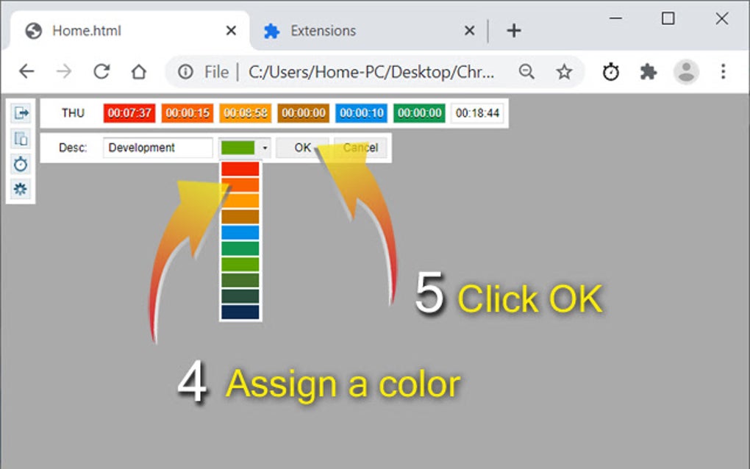Viewport: 750px width, 469px height.
Task: Select the export/sign-out tool in the sidebar
Action: (x=21, y=112)
